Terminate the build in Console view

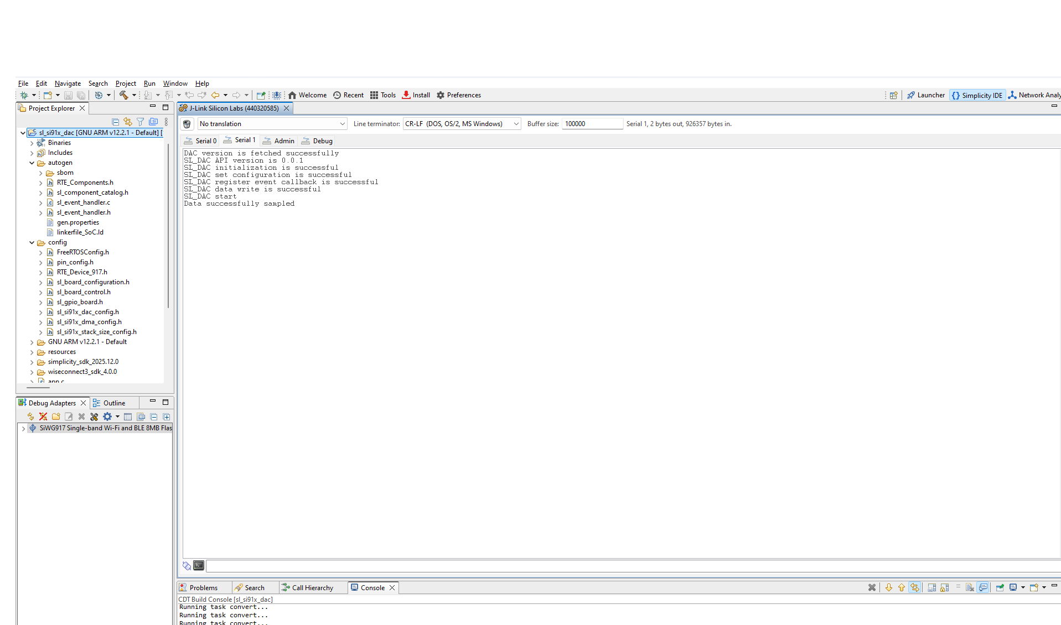click(x=872, y=587)
